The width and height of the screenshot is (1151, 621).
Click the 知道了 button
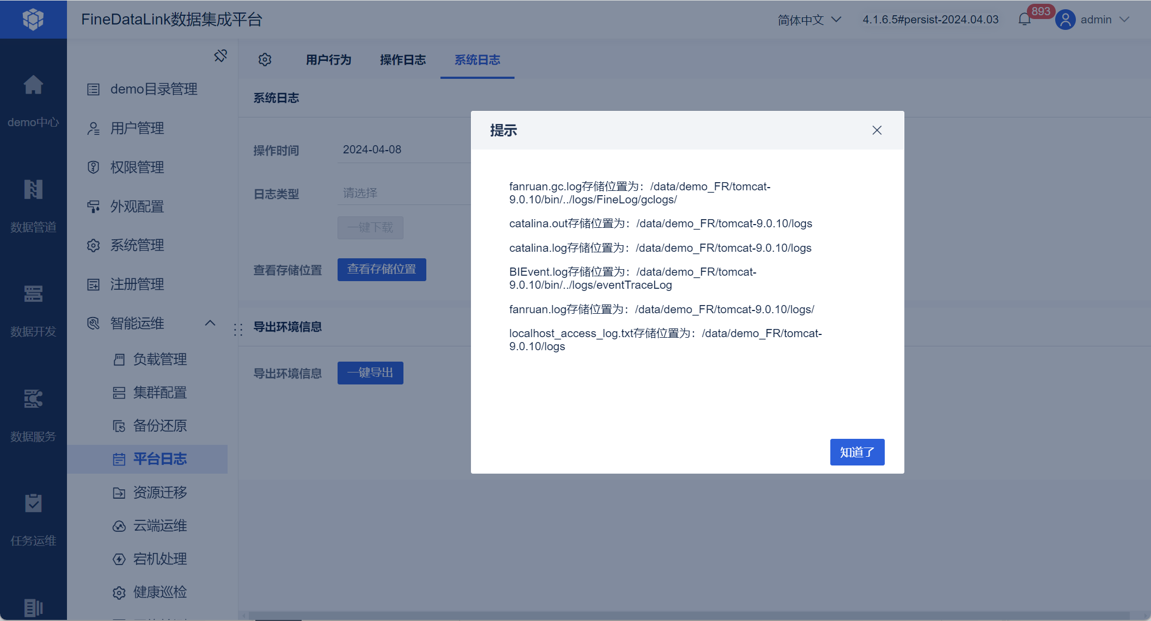[x=857, y=452]
